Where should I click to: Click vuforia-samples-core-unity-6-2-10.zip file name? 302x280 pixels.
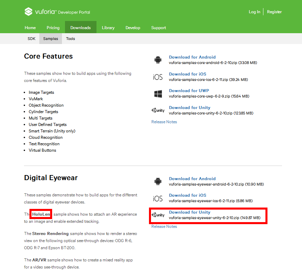coord(201,113)
